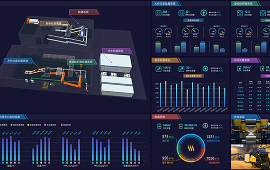
Task: Select the blue 大件垃圾处置系统 label on 3D map
Action: click(x=18, y=61)
